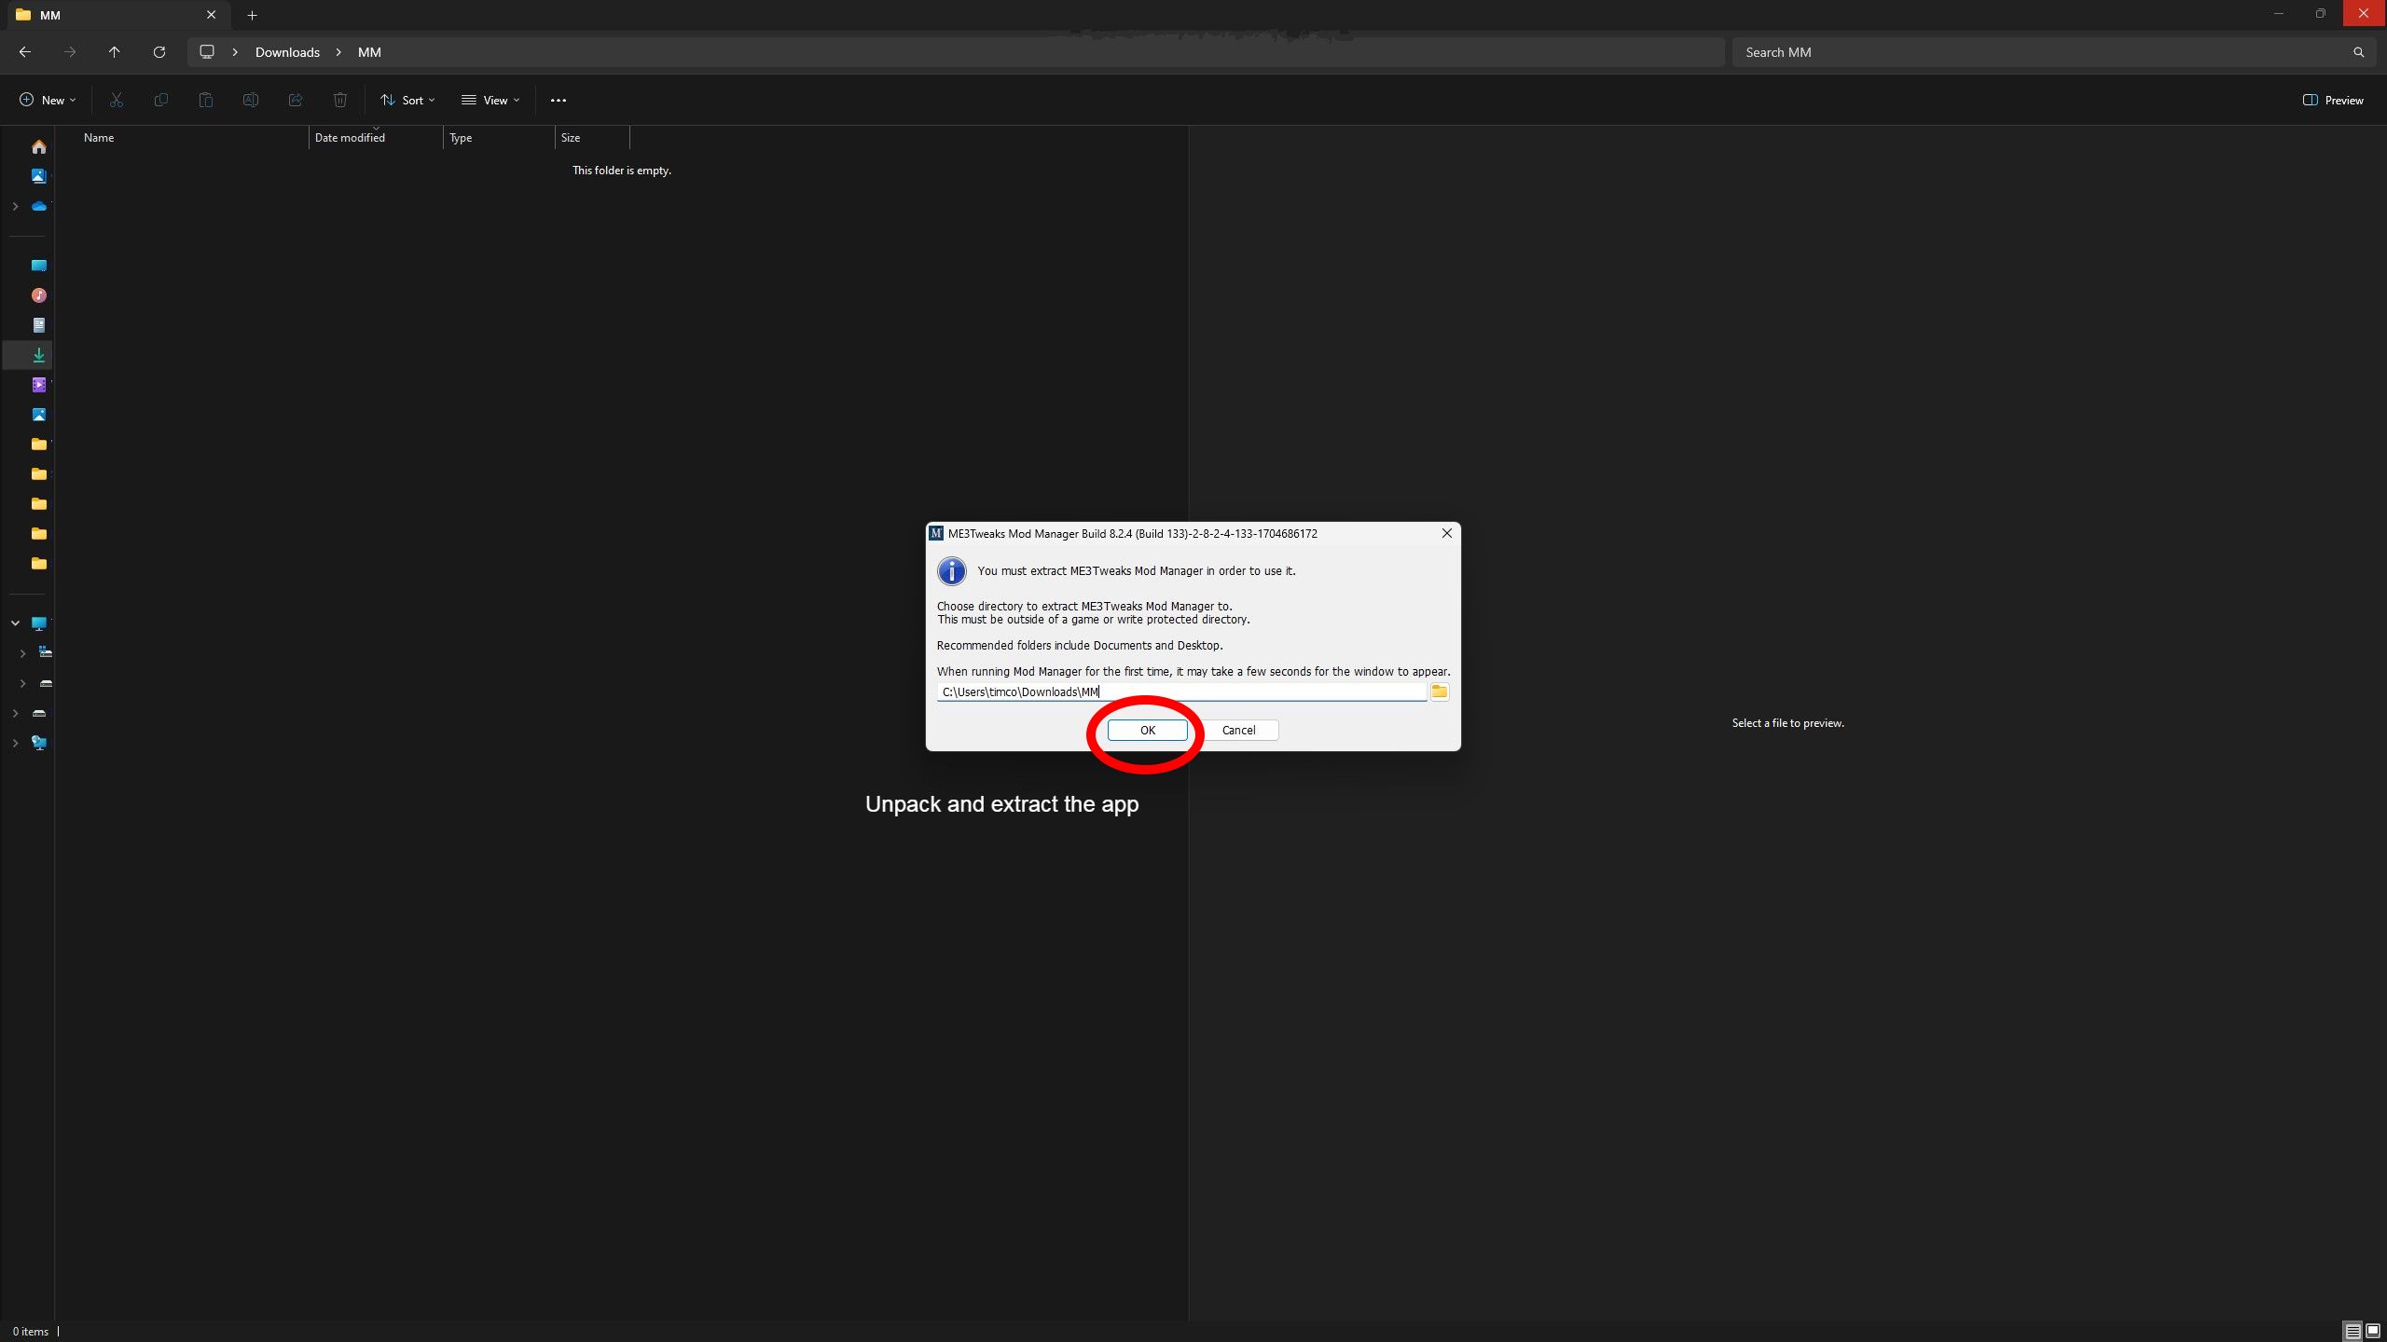Open the New item dropdown

click(x=48, y=101)
